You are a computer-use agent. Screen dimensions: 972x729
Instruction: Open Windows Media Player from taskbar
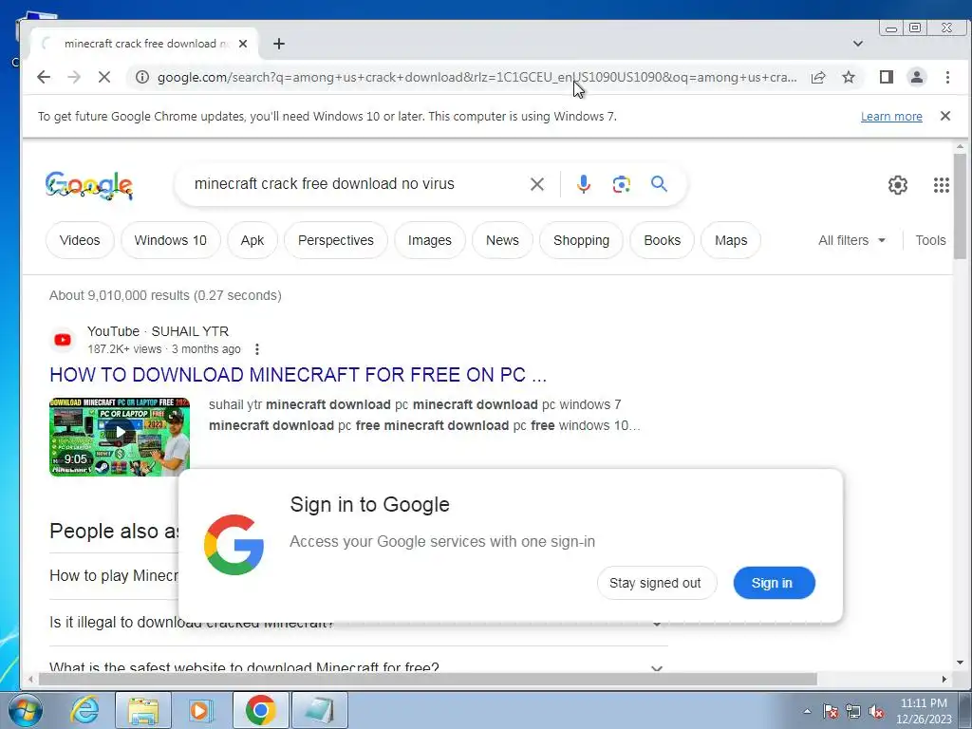click(x=200, y=710)
